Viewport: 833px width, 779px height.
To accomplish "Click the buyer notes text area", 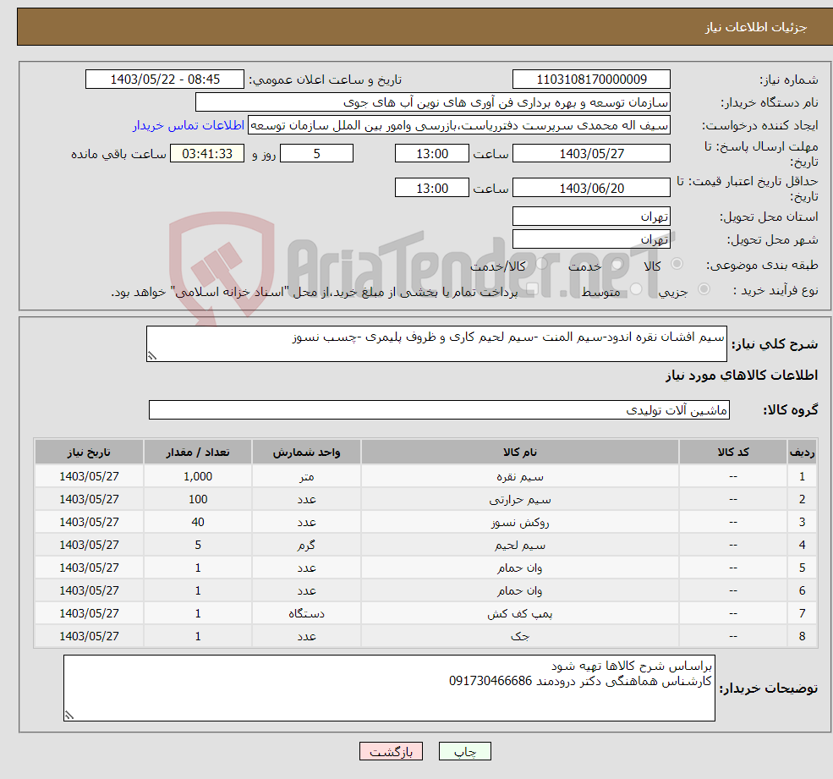I will [x=389, y=688].
